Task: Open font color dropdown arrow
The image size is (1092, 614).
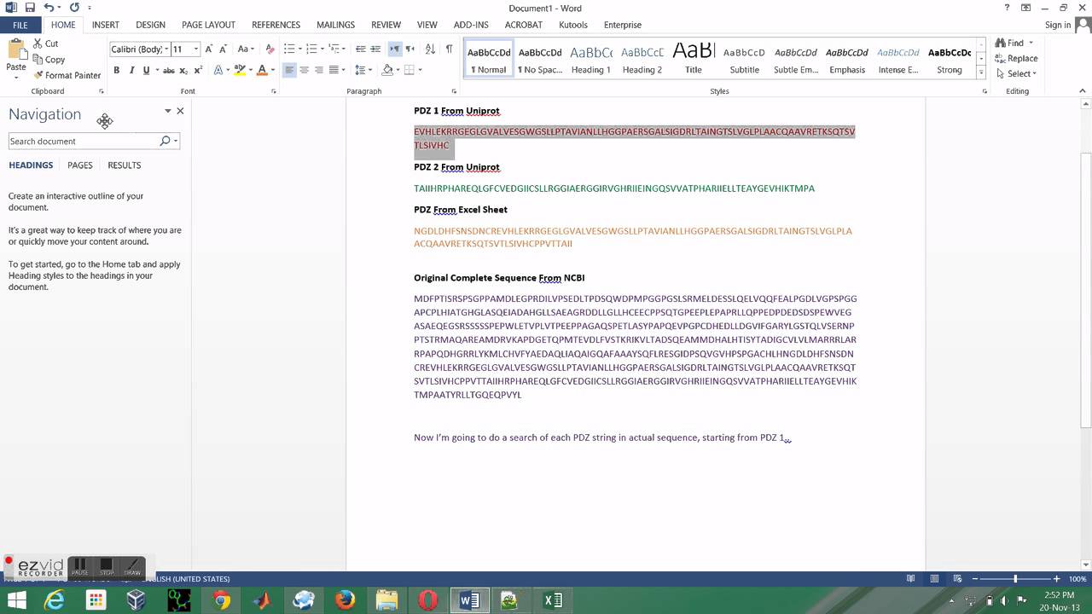Action: tap(273, 70)
